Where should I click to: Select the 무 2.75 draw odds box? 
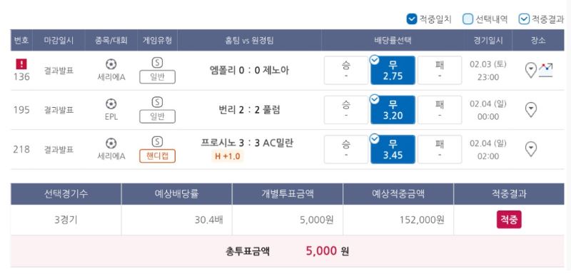click(393, 71)
